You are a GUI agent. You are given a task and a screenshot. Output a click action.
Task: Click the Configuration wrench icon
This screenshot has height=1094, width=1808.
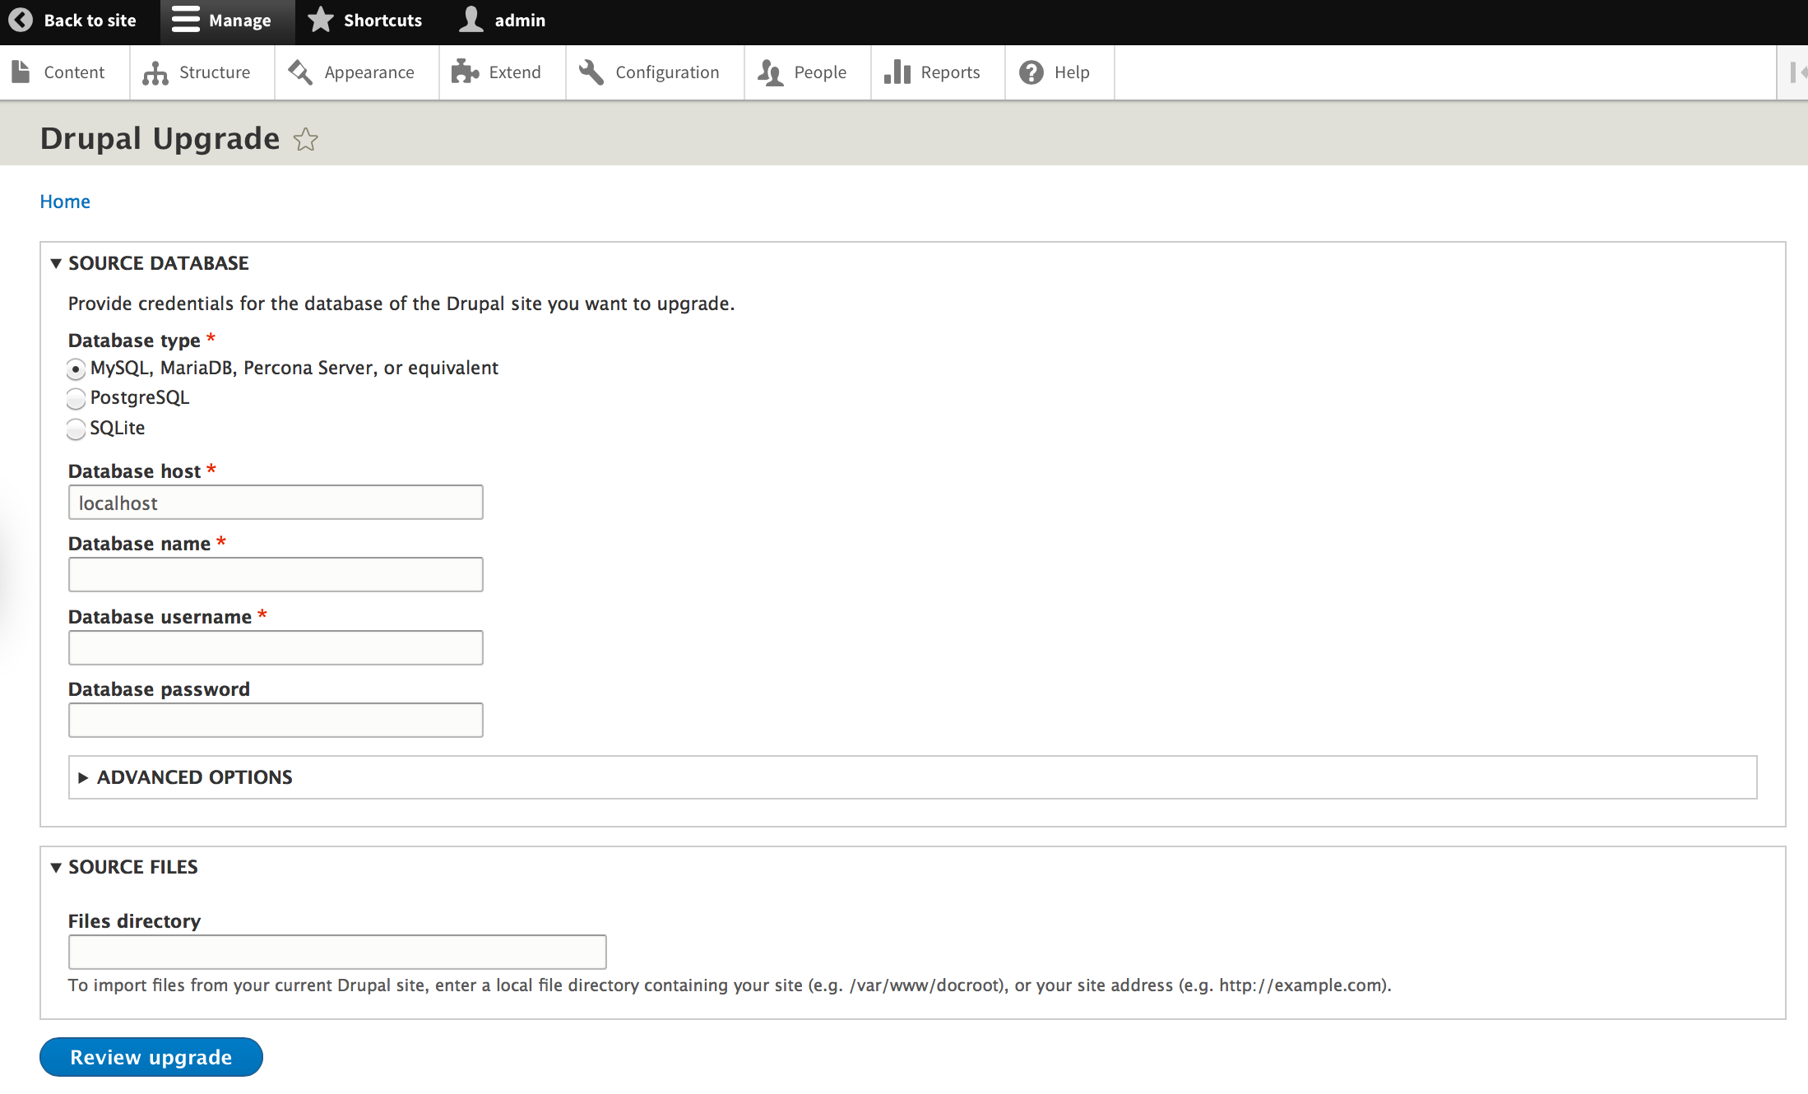tap(591, 72)
